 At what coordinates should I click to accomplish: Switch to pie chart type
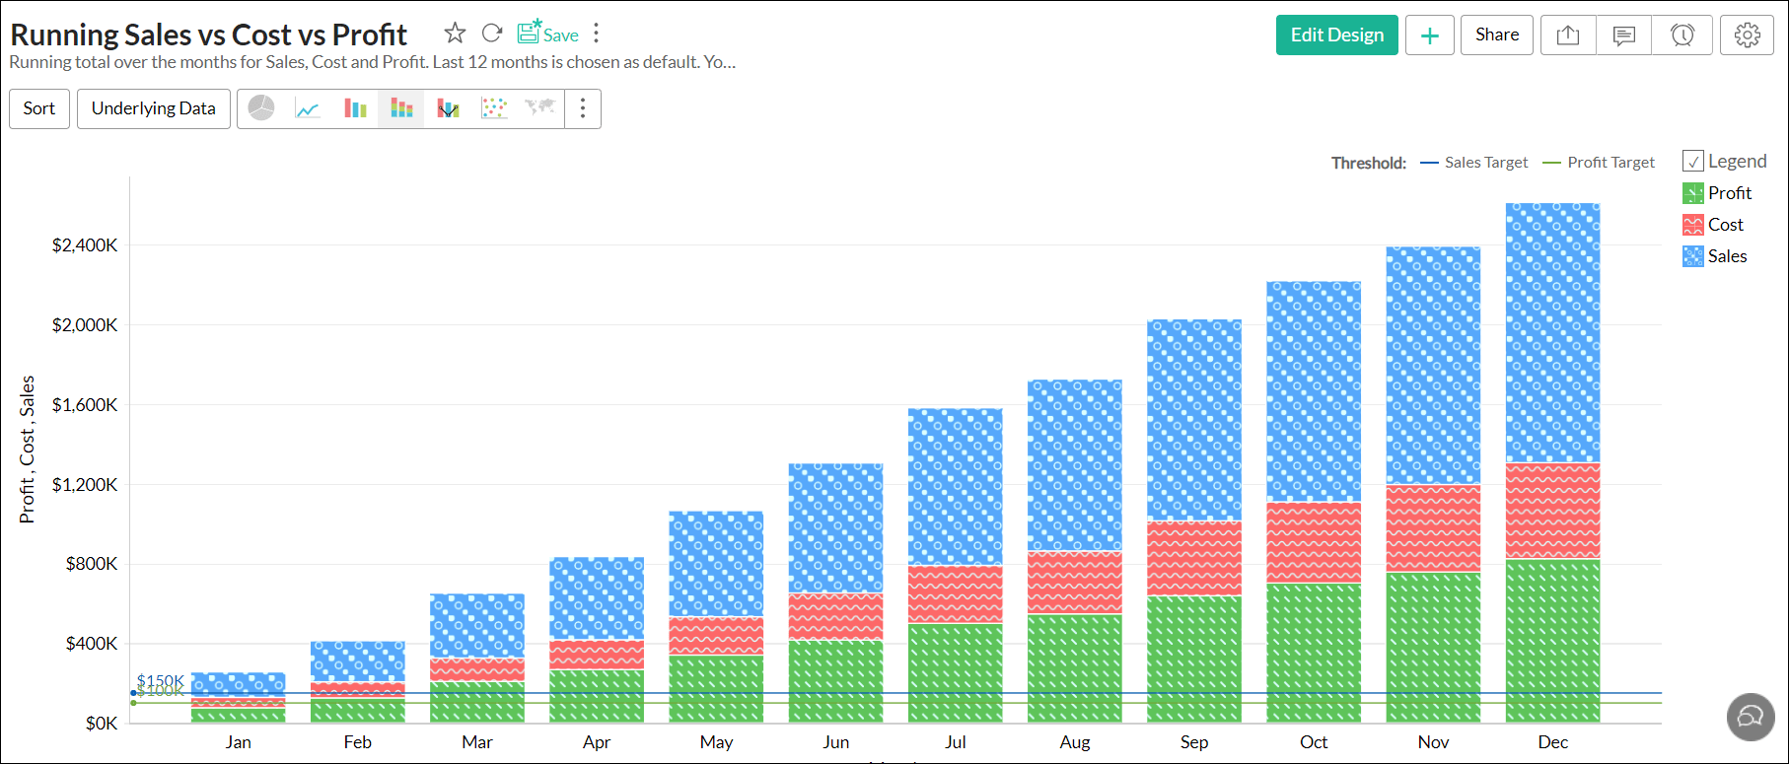(x=261, y=108)
